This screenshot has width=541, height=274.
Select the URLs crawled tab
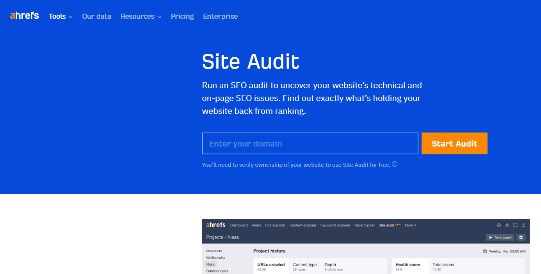271,267
